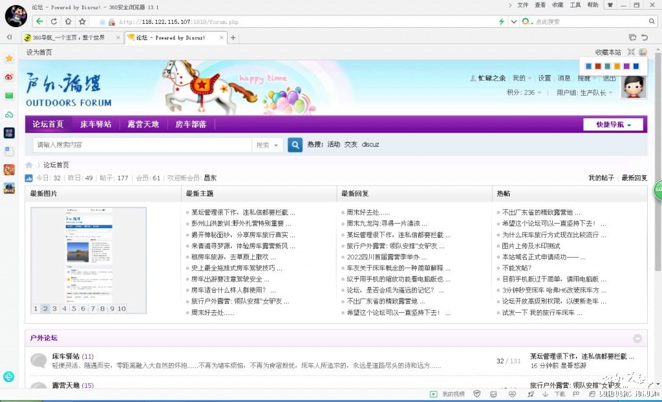Open the browser 收藏 menu
Viewport: 662px width, 402px height.
click(558, 5)
